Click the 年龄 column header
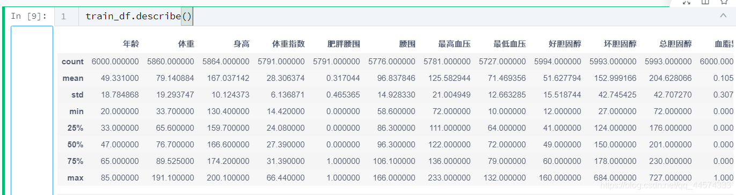 click(130, 44)
